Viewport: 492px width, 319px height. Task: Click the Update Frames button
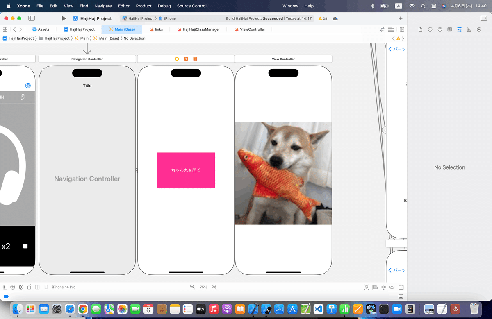click(367, 287)
